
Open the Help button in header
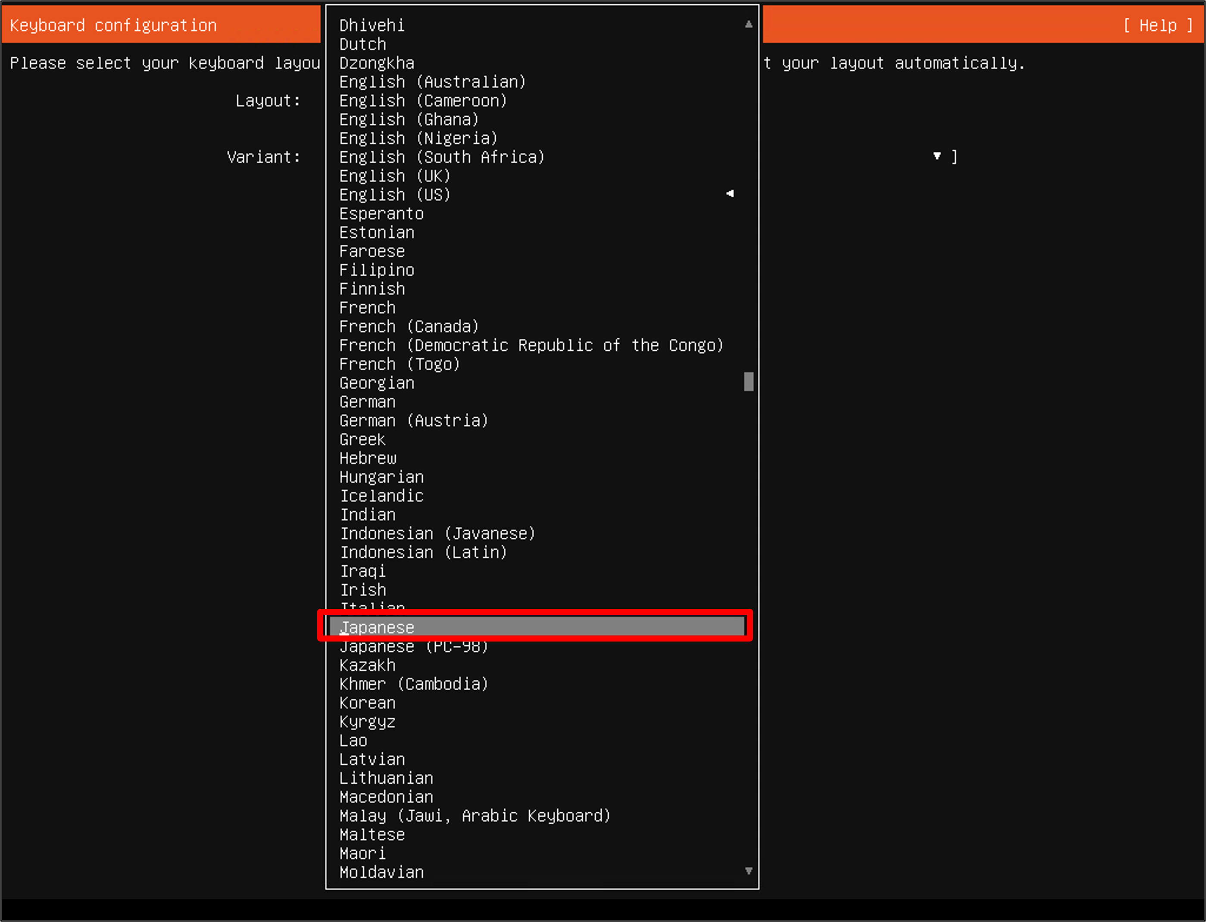(x=1158, y=25)
